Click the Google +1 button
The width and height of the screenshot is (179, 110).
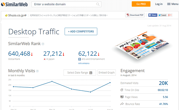(x=170, y=15)
